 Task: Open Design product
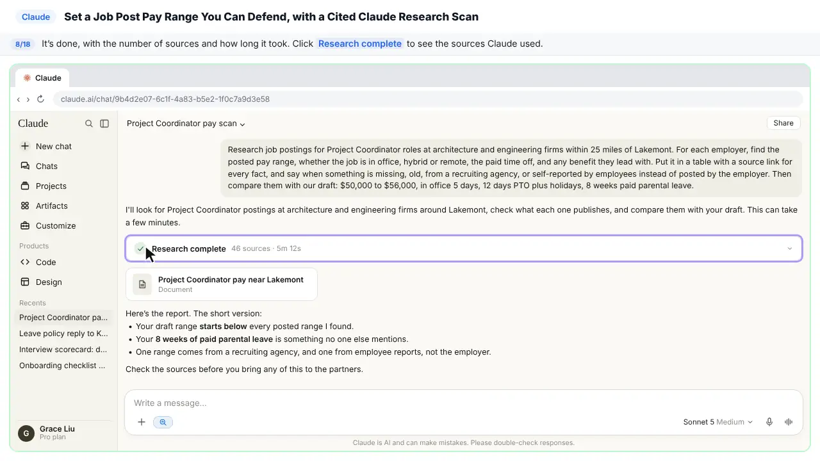click(x=64, y=282)
